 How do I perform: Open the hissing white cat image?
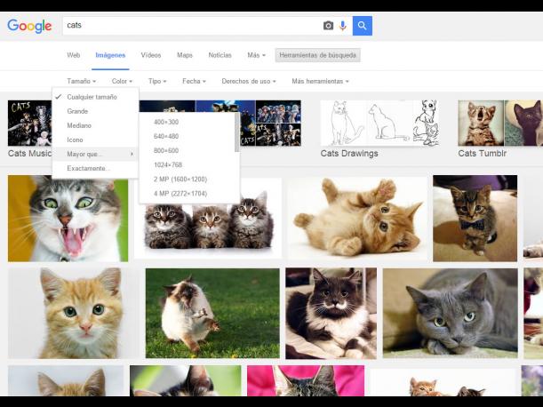(x=68, y=219)
